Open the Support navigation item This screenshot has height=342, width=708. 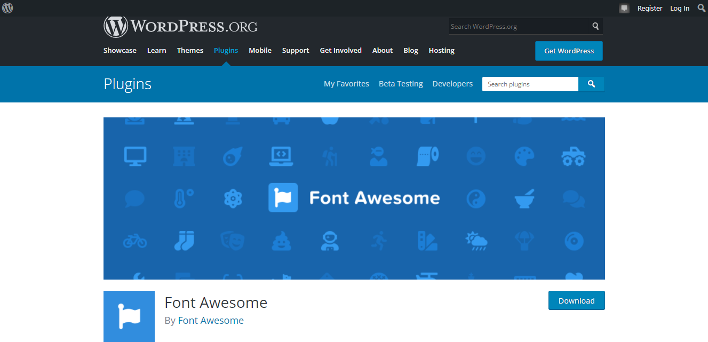pos(296,50)
